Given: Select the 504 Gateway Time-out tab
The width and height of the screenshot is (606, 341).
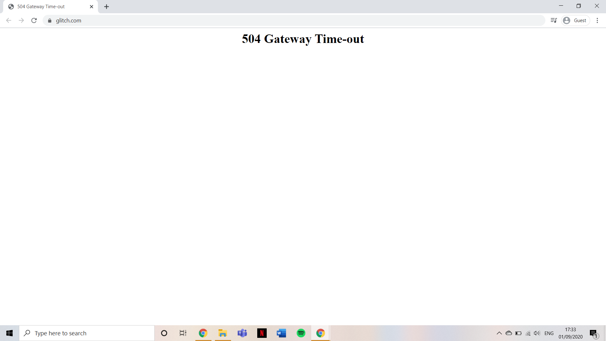Looking at the screenshot, I should click(47, 7).
